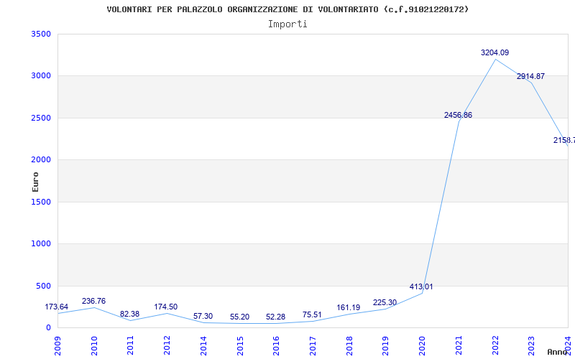Click the data value 82.38

pyautogui.click(x=129, y=314)
